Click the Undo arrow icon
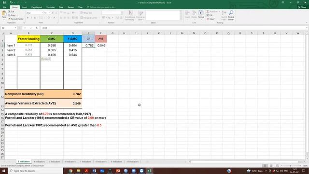Image resolution: width=309 pixels, height=174 pixels. 11,2
